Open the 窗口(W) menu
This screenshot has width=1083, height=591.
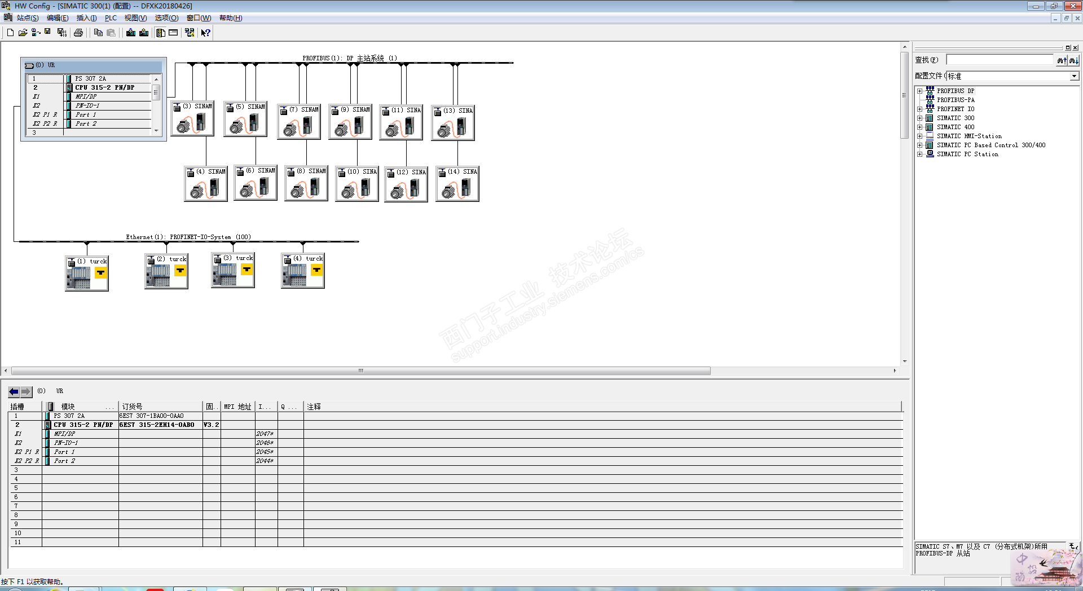tap(199, 18)
